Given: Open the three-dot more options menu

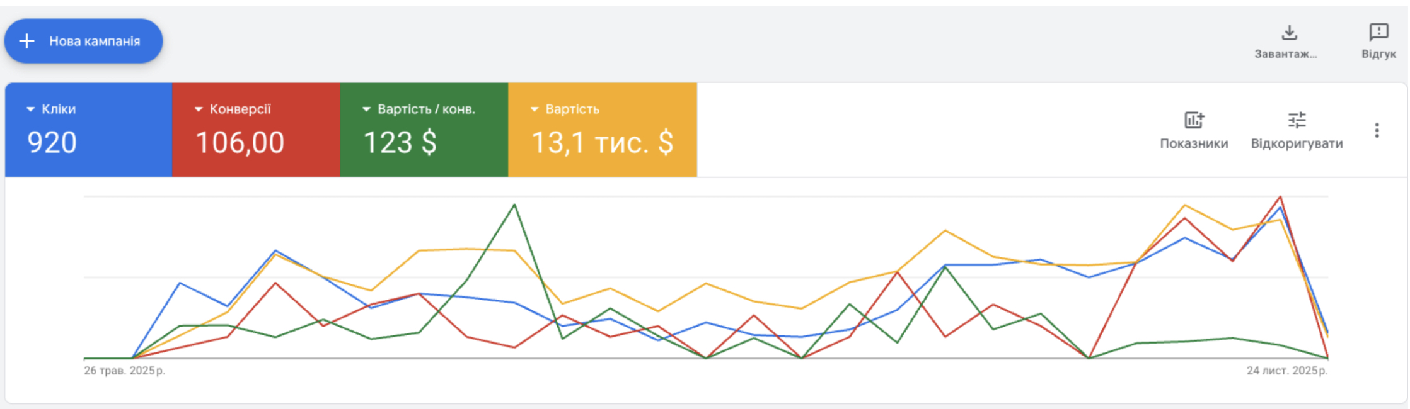Looking at the screenshot, I should [x=1377, y=130].
